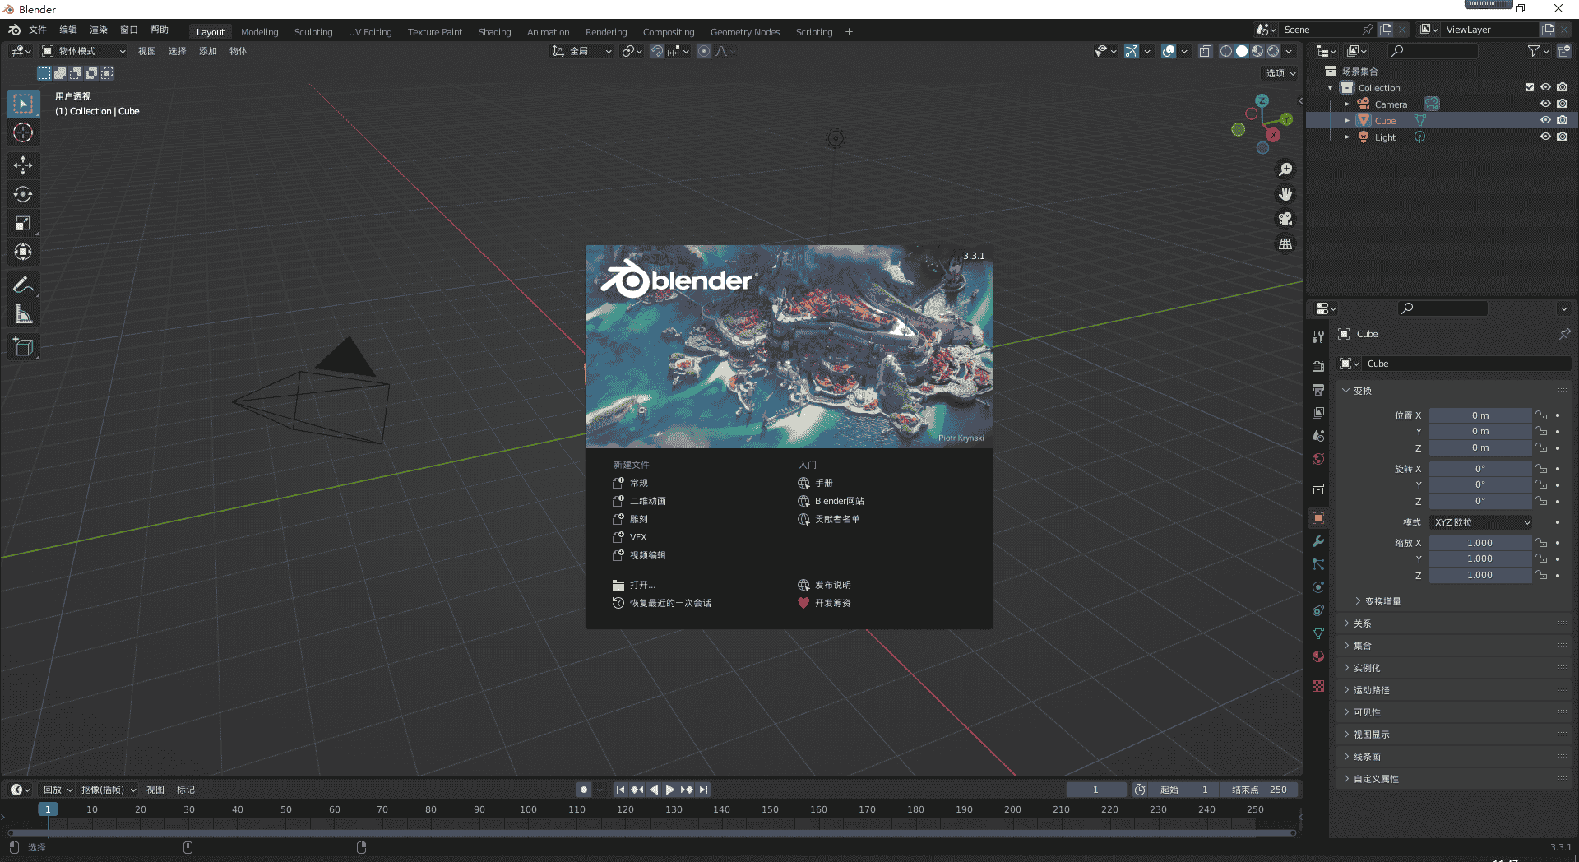Open the XYZ 欧拉 rotation mode dropdown
Image resolution: width=1579 pixels, height=862 pixels.
[1481, 522]
